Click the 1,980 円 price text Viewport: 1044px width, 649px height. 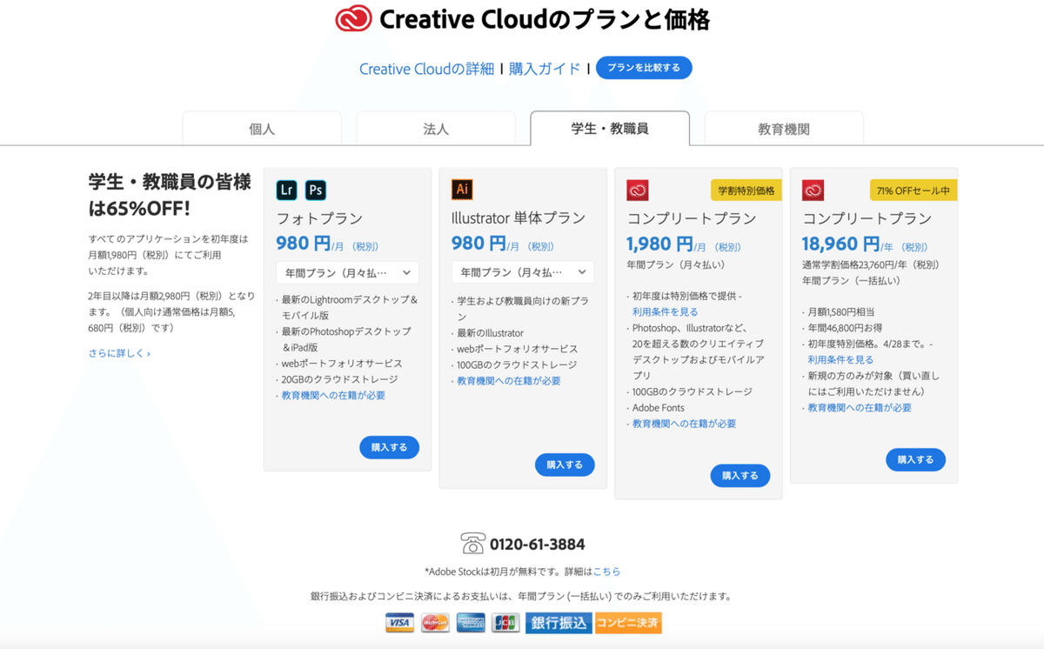[x=660, y=244]
